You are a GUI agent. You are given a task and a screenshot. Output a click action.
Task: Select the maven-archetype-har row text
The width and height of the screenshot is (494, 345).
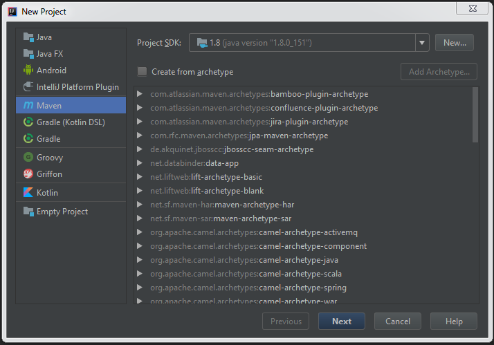tap(222, 205)
